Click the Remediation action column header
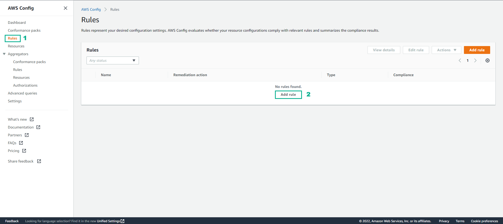The image size is (503, 224). pyautogui.click(x=190, y=75)
